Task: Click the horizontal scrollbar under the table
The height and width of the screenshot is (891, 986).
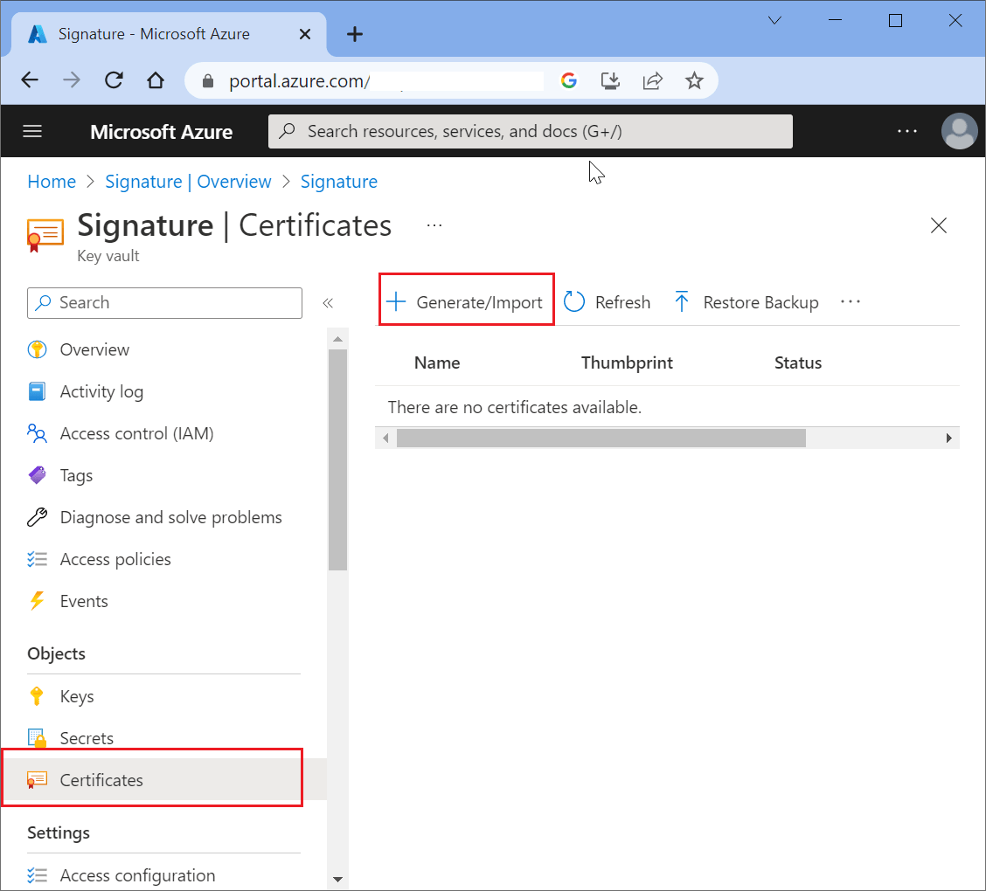Action: pyautogui.click(x=601, y=438)
